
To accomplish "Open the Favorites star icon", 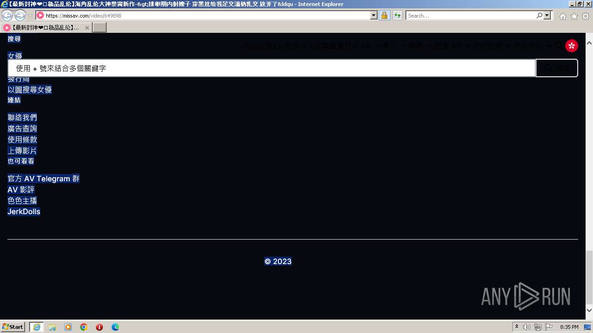I will pyautogui.click(x=574, y=16).
